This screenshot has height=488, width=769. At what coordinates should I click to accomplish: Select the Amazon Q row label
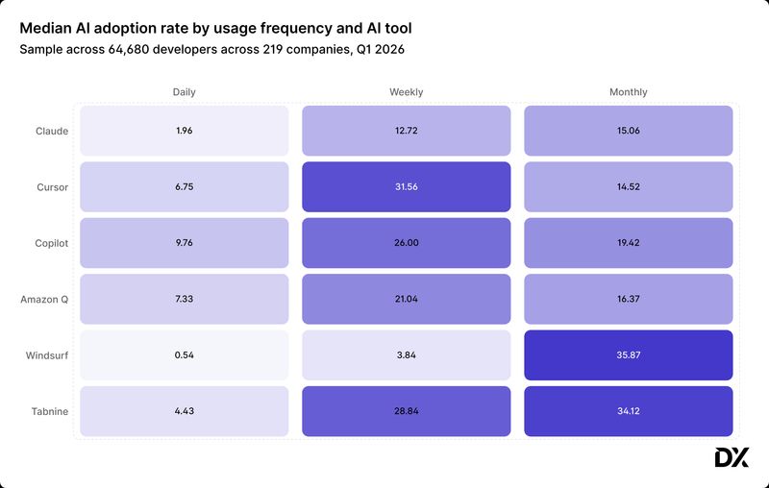click(44, 300)
